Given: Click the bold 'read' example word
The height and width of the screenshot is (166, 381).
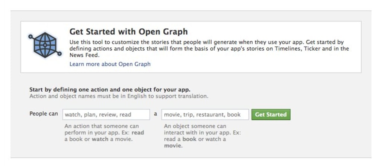Looking at the screenshot, I should tap(138, 133).
